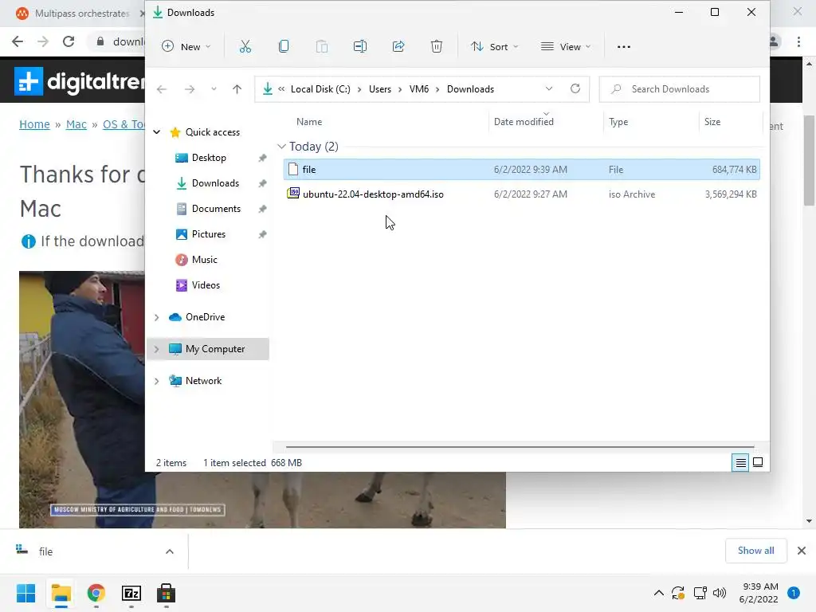Image resolution: width=816 pixels, height=612 pixels.
Task: Expand address bar history dropdown
Action: (548, 89)
